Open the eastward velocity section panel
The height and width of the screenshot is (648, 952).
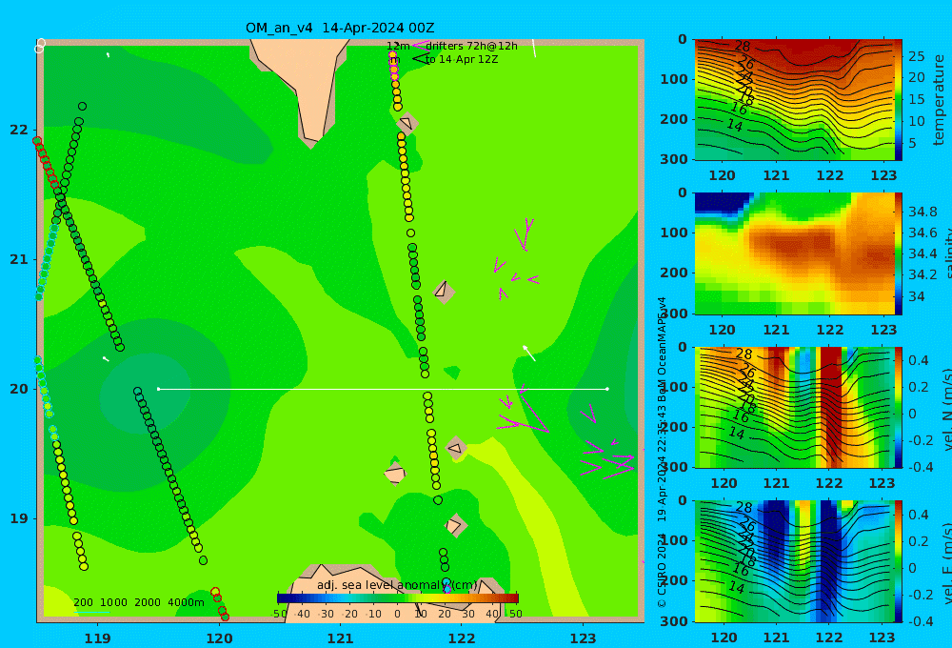(x=794, y=561)
